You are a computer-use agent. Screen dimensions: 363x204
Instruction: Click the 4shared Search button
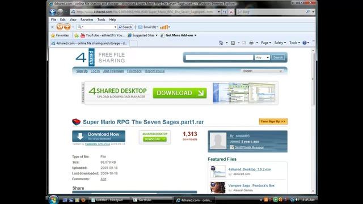pyautogui.click(x=278, y=57)
